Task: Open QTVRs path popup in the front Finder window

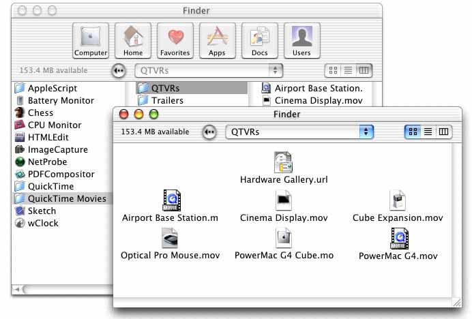Action: [x=299, y=132]
